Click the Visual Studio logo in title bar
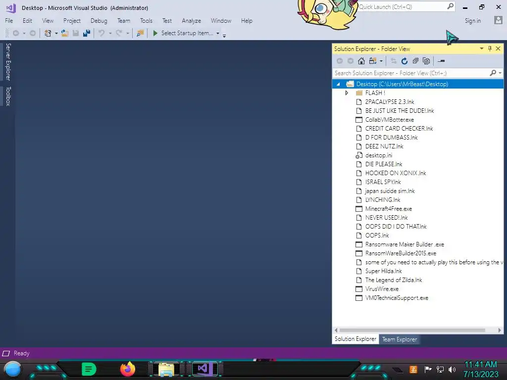The image size is (507, 380). tap(11, 8)
